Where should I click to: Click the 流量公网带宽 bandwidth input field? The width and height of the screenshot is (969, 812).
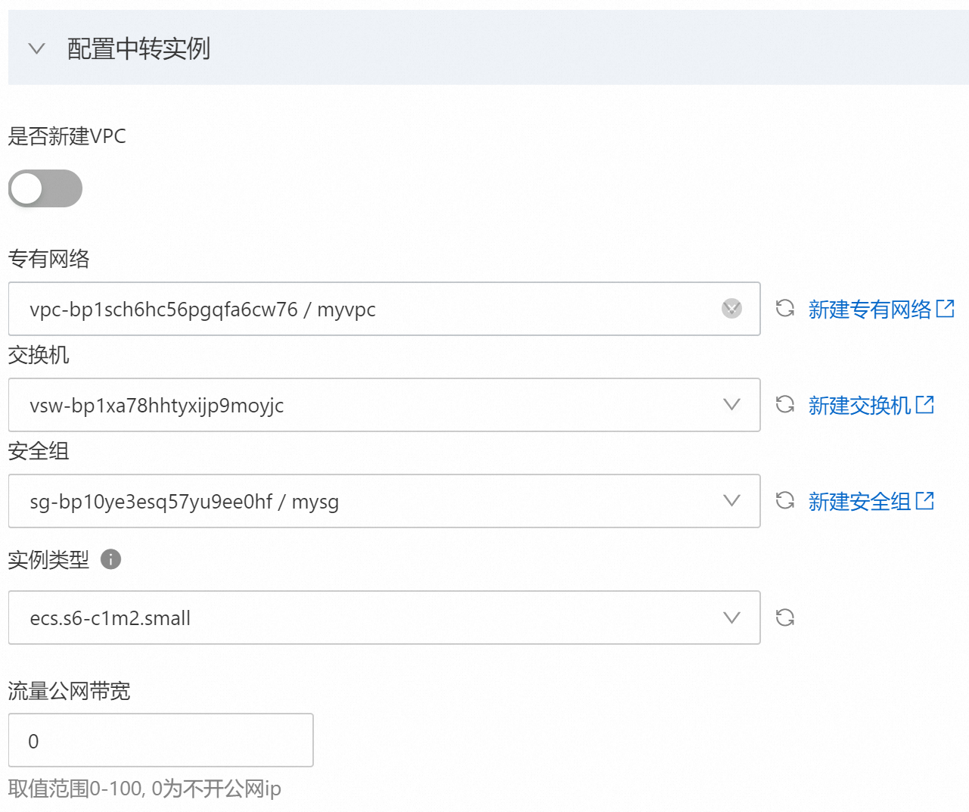(160, 740)
